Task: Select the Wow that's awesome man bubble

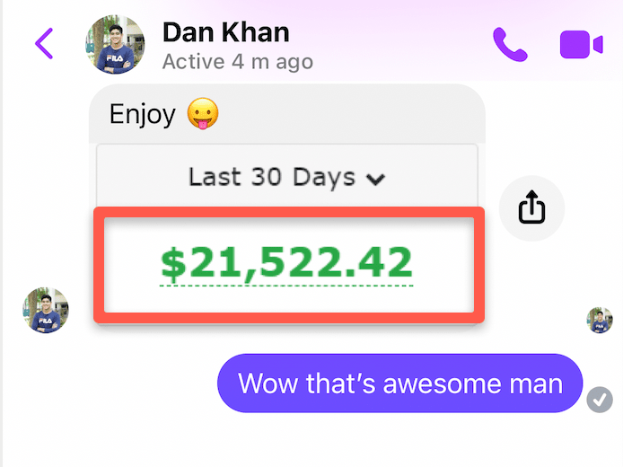Action: (399, 383)
